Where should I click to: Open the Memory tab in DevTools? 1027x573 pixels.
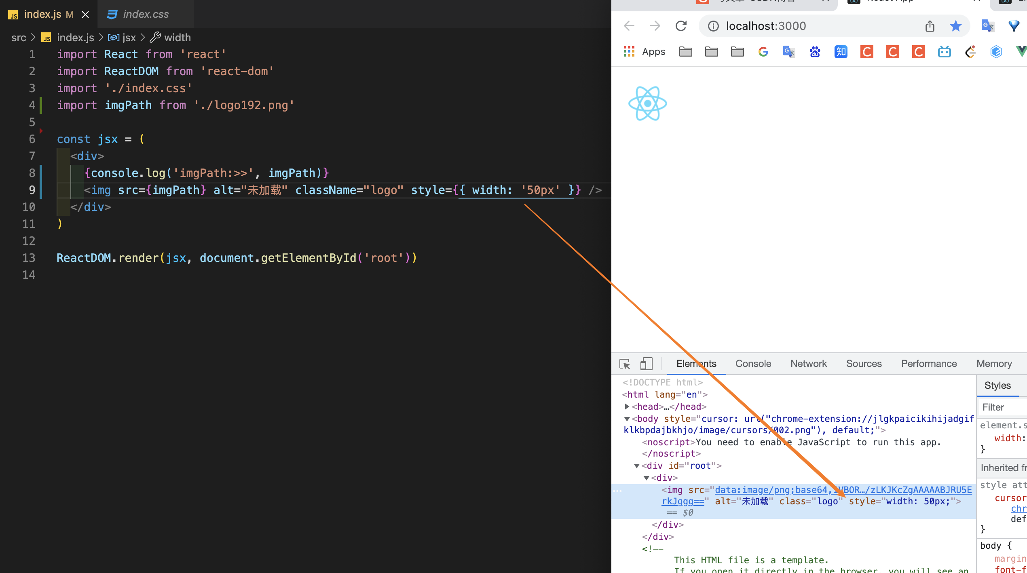click(x=994, y=364)
